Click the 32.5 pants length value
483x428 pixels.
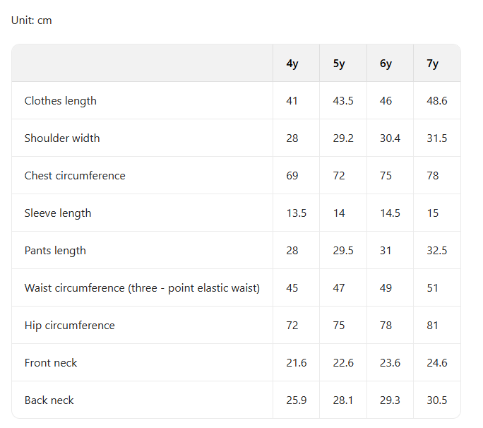(437, 251)
